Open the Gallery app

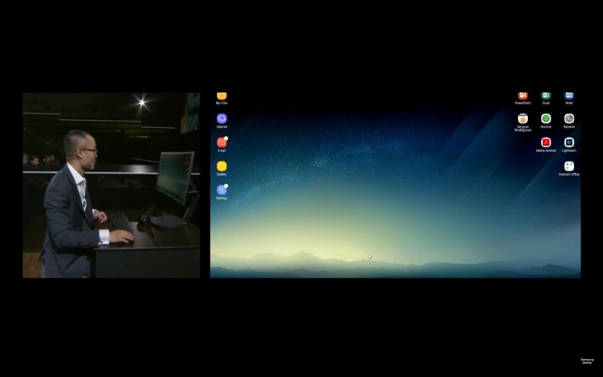pos(222,166)
